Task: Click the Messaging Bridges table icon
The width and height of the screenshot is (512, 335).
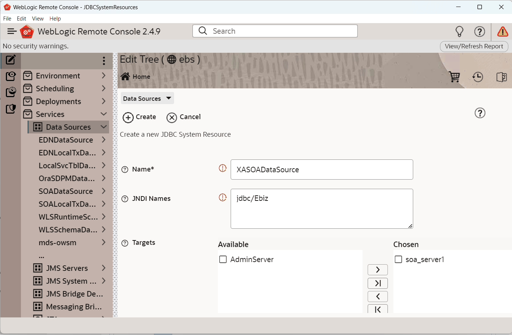Action: point(37,306)
